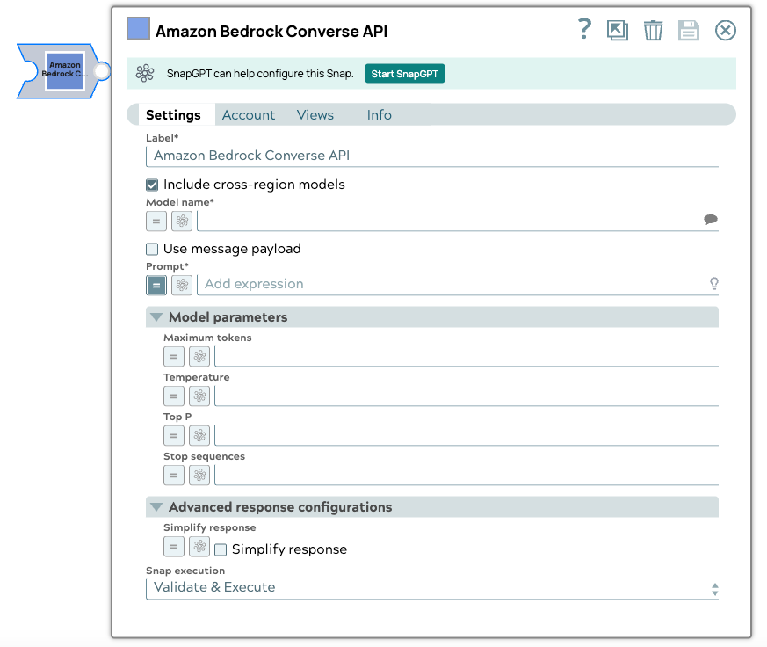Viewport: 767px width, 647px height.
Task: Click the suggest icon next to Model name
Action: [x=181, y=221]
